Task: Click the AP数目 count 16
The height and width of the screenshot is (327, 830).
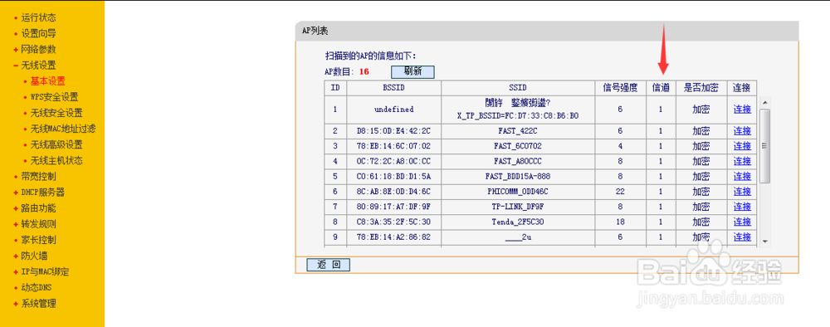Action: click(364, 72)
